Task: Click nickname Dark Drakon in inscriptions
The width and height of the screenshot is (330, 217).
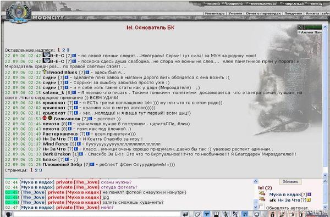Action: 57,154
